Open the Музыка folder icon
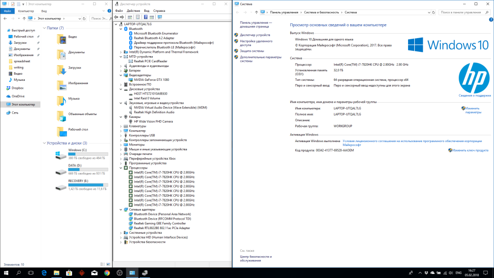The height and width of the screenshot is (278, 494). (x=61, y=101)
